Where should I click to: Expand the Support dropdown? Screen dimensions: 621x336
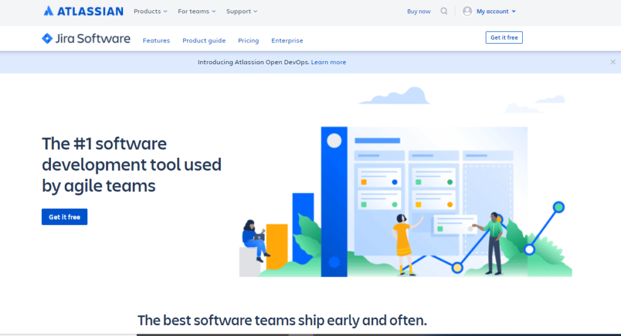pos(242,11)
